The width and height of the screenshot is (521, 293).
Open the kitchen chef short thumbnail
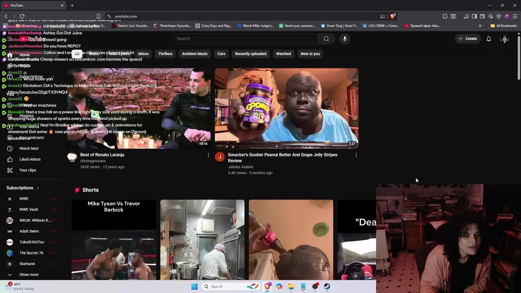coord(202,240)
